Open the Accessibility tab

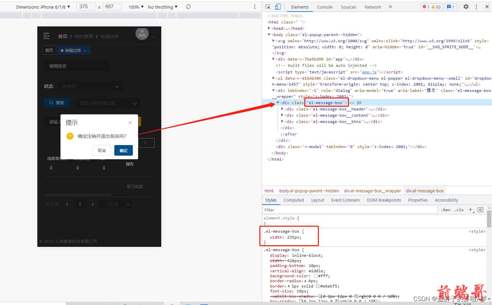446,200
